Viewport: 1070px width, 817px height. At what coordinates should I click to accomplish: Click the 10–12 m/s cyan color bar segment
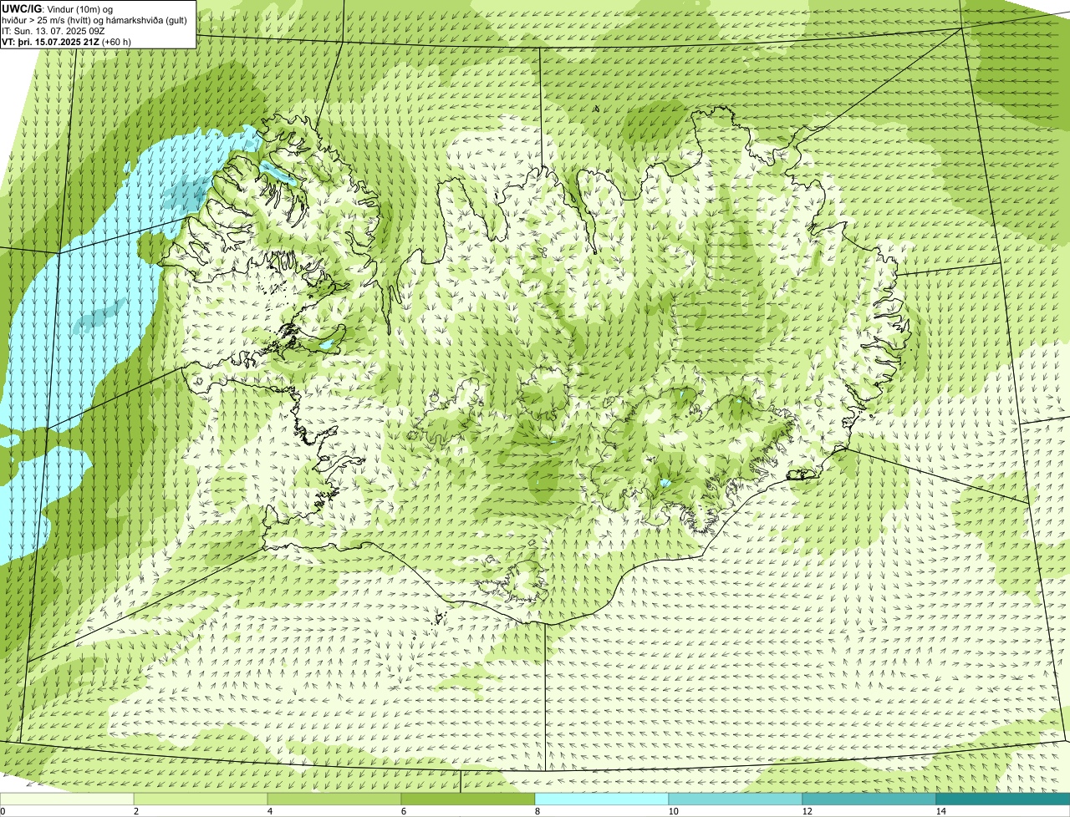tap(736, 799)
